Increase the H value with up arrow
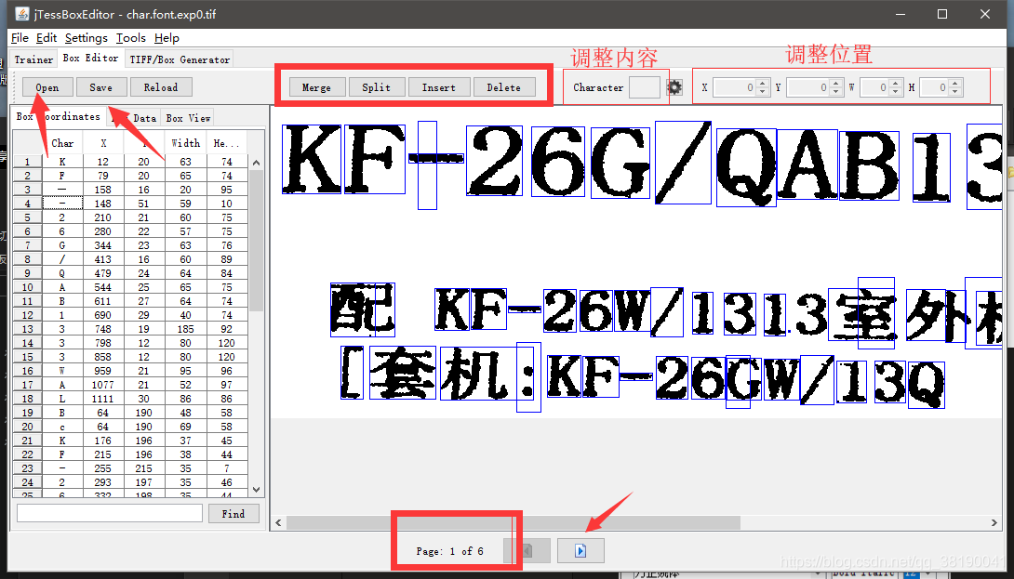The image size is (1014, 579). 955,83
